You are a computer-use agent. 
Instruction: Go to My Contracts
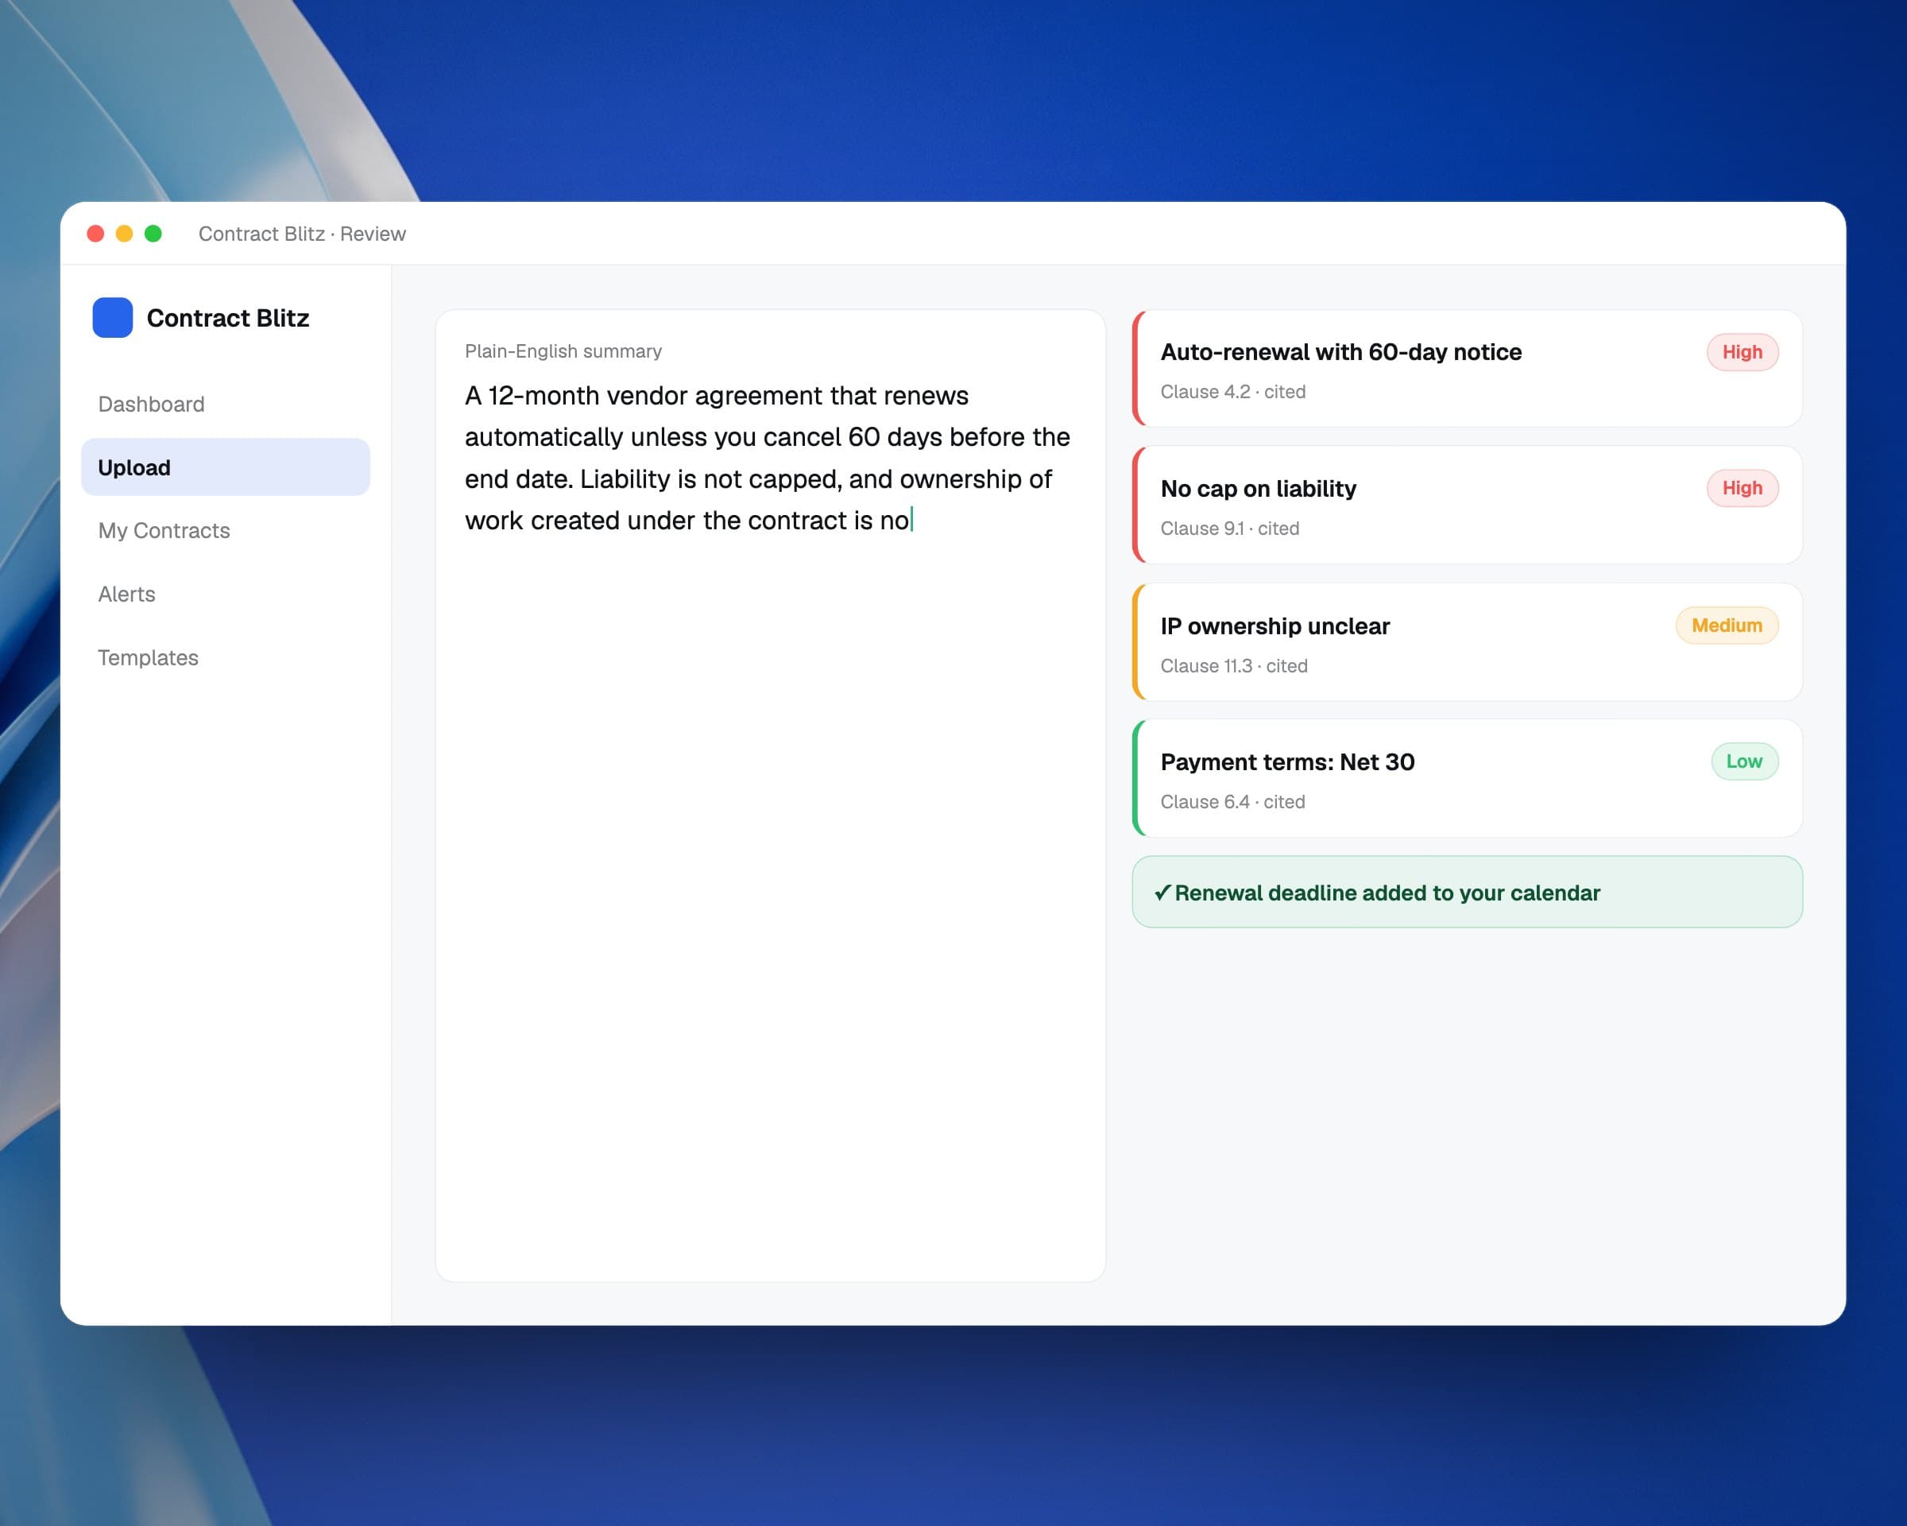[226, 531]
